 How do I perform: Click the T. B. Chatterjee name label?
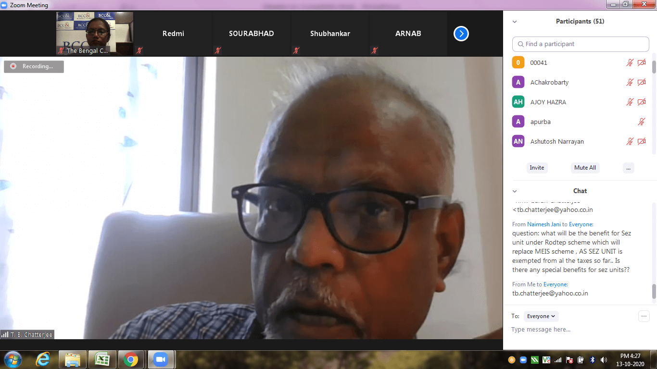pyautogui.click(x=31, y=334)
